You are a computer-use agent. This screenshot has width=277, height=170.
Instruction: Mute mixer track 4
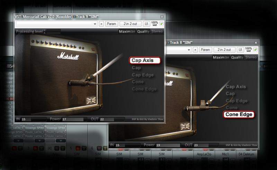[57, 148]
